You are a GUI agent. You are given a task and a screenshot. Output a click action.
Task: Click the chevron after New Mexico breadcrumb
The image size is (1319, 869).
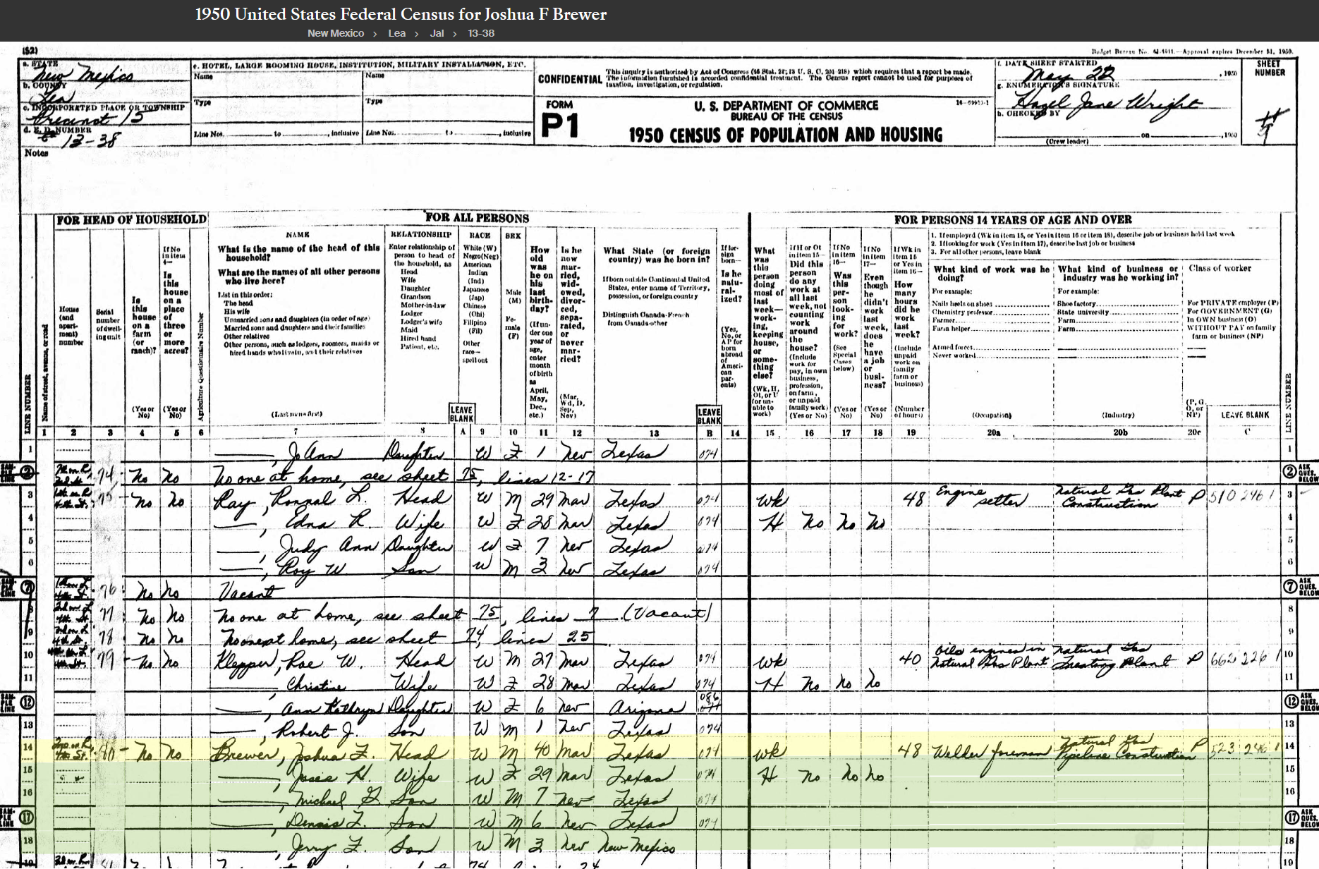coord(375,33)
